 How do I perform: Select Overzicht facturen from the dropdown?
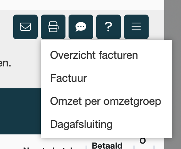pos(94,55)
